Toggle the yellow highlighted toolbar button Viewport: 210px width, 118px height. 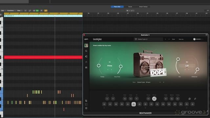(46, 10)
